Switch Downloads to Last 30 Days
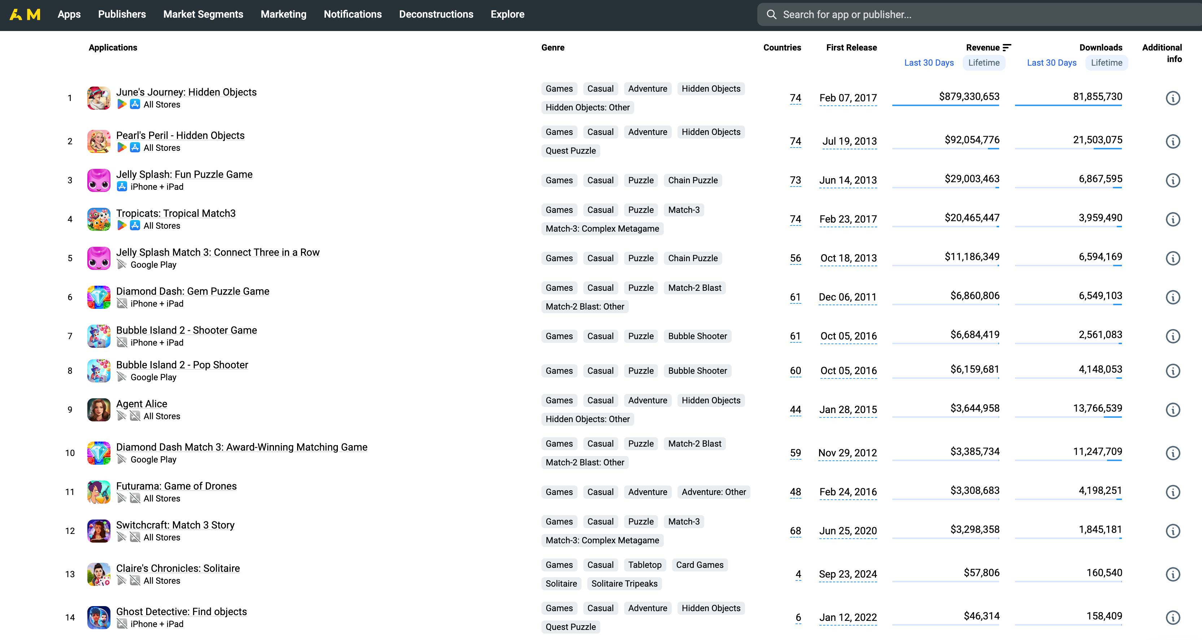The image size is (1202, 640). pos(1051,63)
